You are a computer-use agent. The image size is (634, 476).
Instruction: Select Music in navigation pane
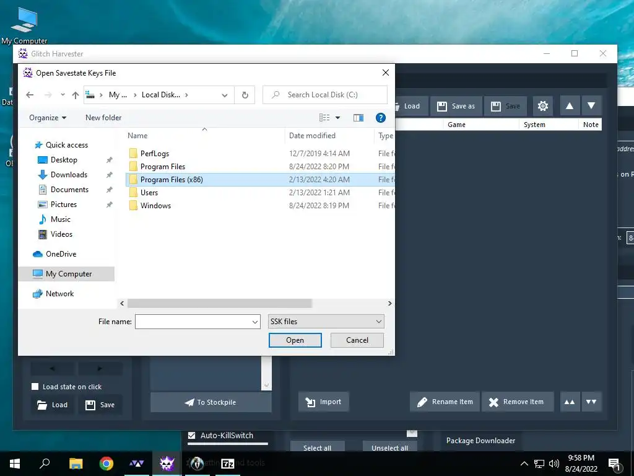54,219
